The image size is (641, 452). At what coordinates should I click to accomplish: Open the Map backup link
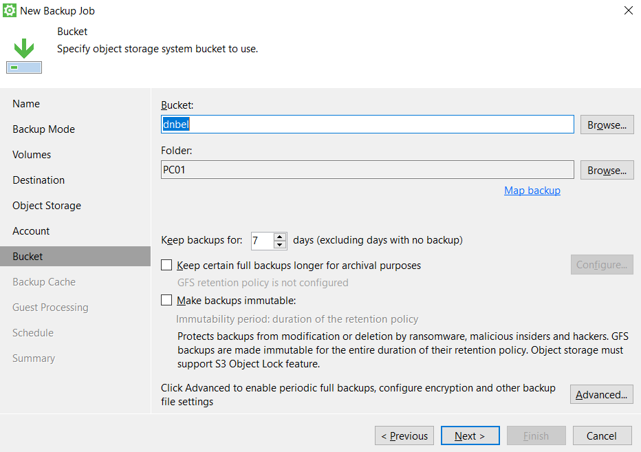coord(532,191)
